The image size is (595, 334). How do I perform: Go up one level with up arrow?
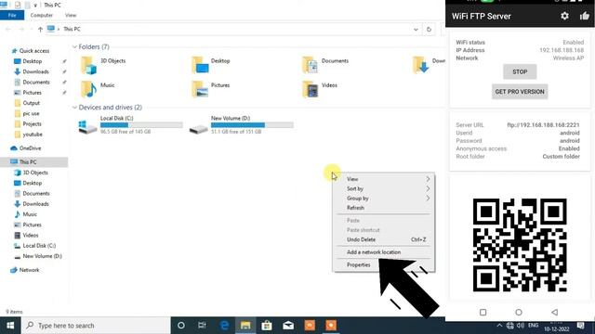[40, 29]
